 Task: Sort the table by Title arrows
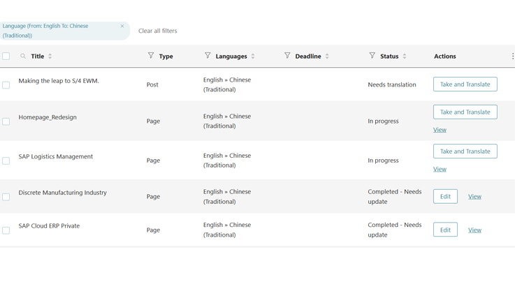(50, 57)
